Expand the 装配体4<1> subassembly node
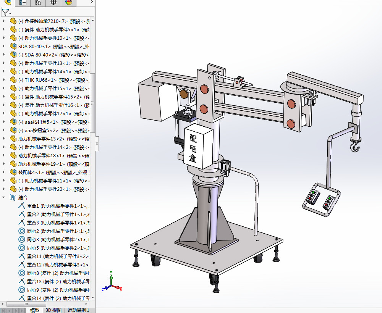This screenshot has height=313, width=382. (x=4, y=172)
